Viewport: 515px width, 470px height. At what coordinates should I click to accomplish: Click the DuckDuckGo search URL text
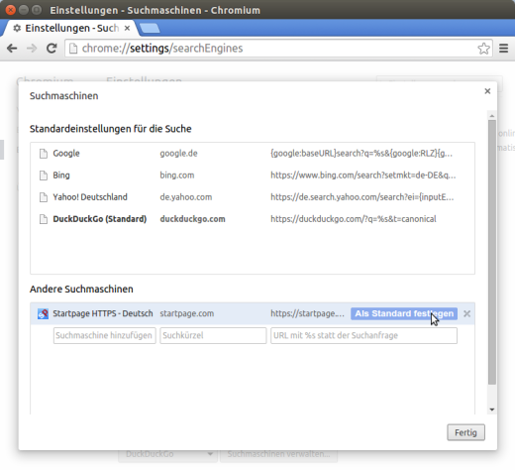[354, 219]
